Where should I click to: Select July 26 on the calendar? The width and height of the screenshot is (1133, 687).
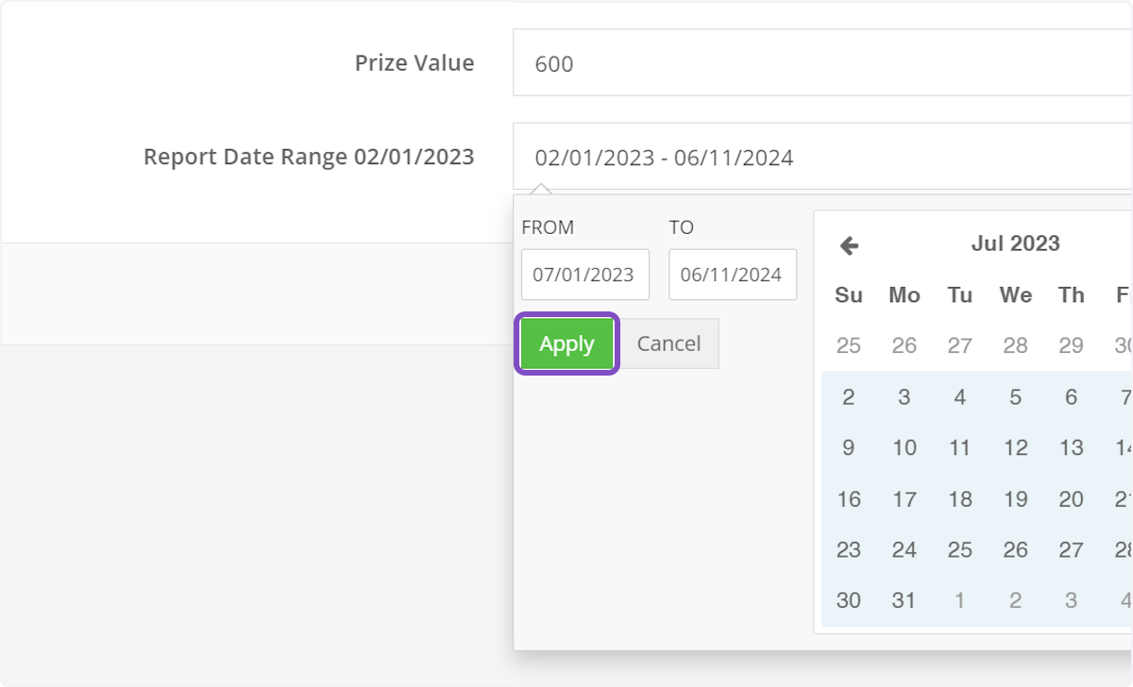point(1015,549)
